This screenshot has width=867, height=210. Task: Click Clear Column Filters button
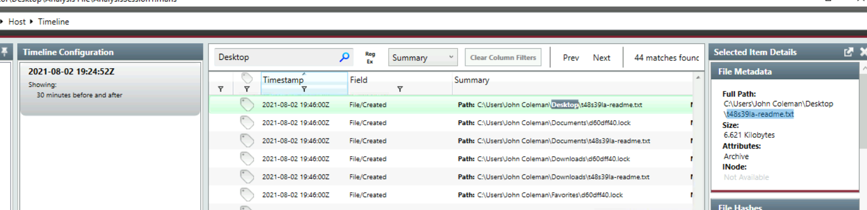(x=503, y=58)
